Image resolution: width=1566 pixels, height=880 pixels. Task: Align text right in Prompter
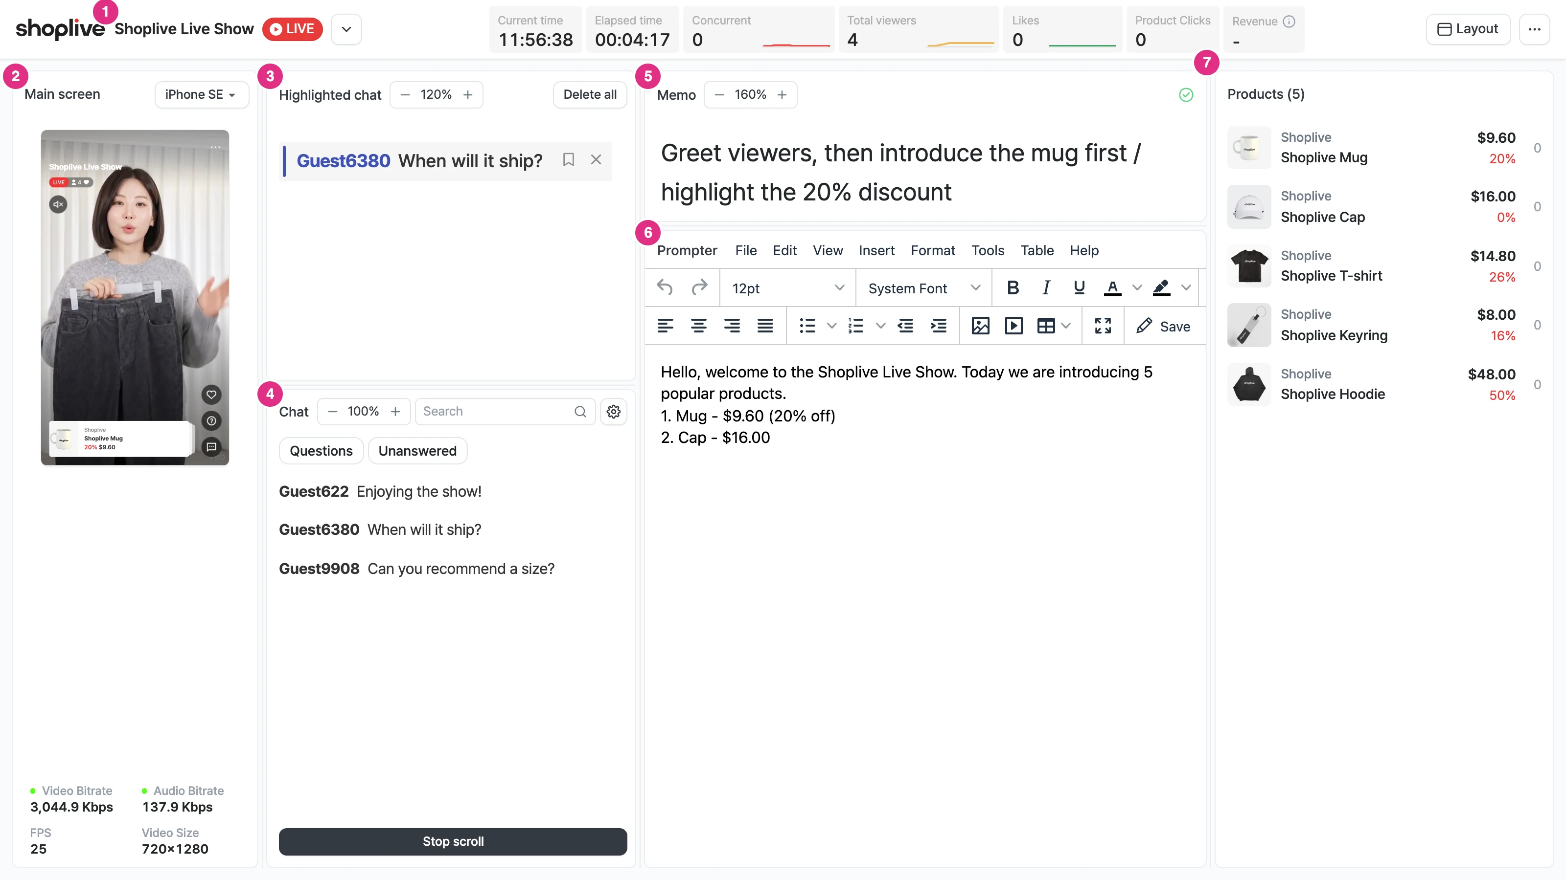[732, 326]
